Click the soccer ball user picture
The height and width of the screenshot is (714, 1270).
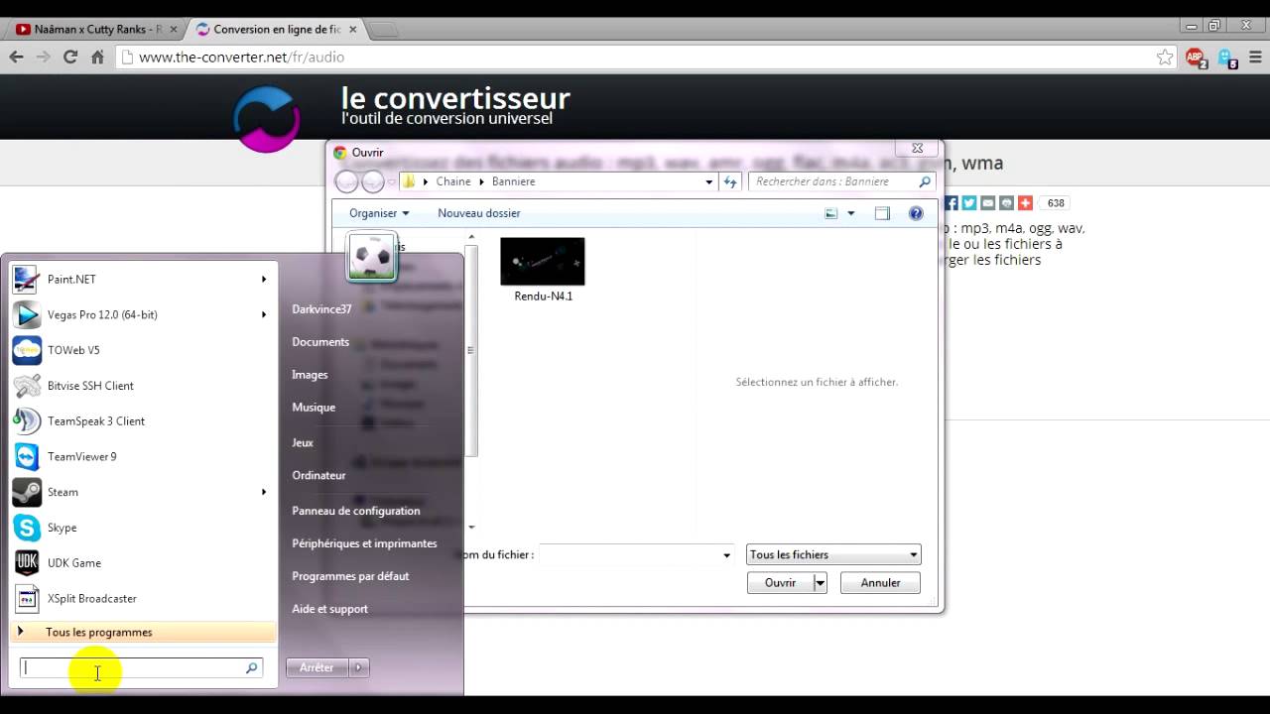click(372, 257)
